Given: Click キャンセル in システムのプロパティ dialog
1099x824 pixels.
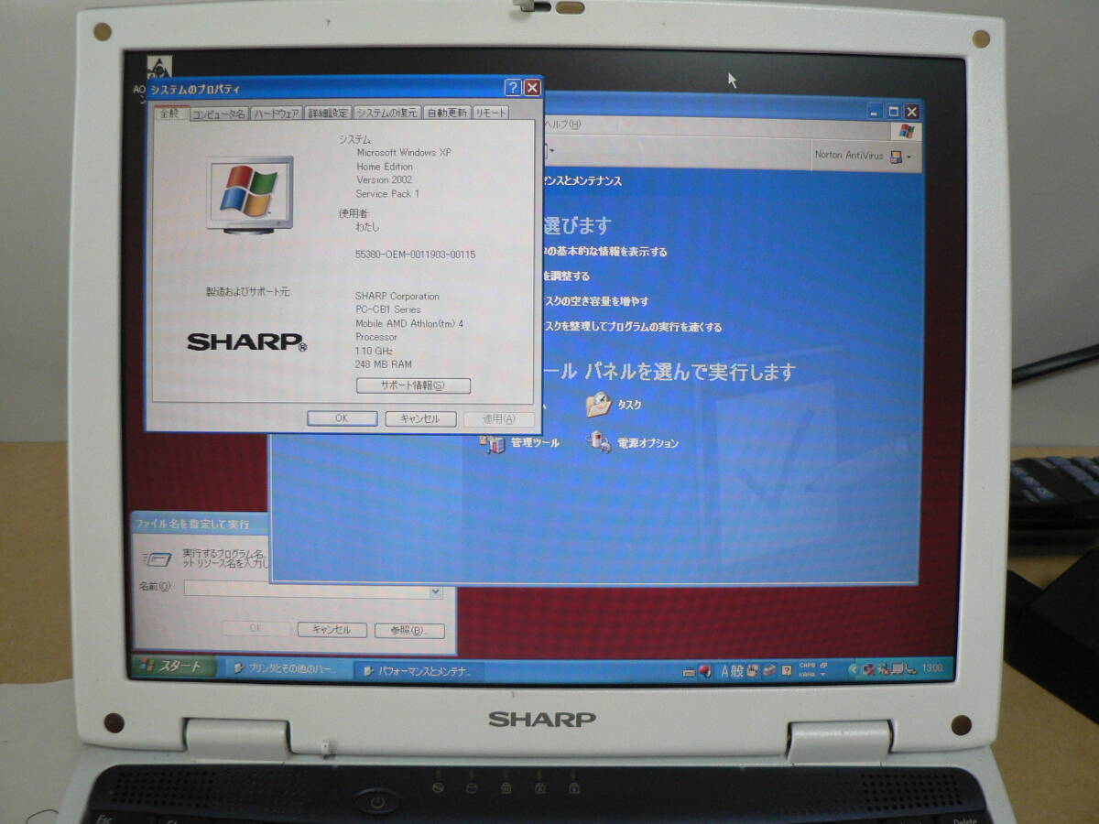Looking at the screenshot, I should tap(420, 418).
